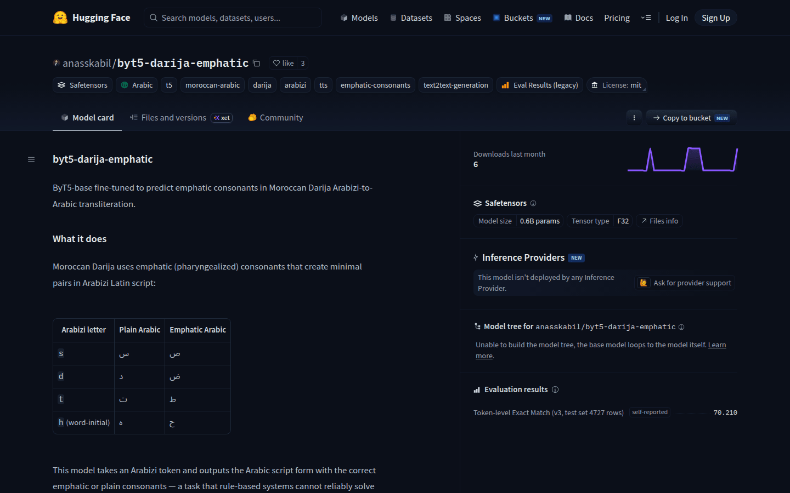Click the Model size 0.6B params badge
Viewport: 790px width, 493px height.
519,221
